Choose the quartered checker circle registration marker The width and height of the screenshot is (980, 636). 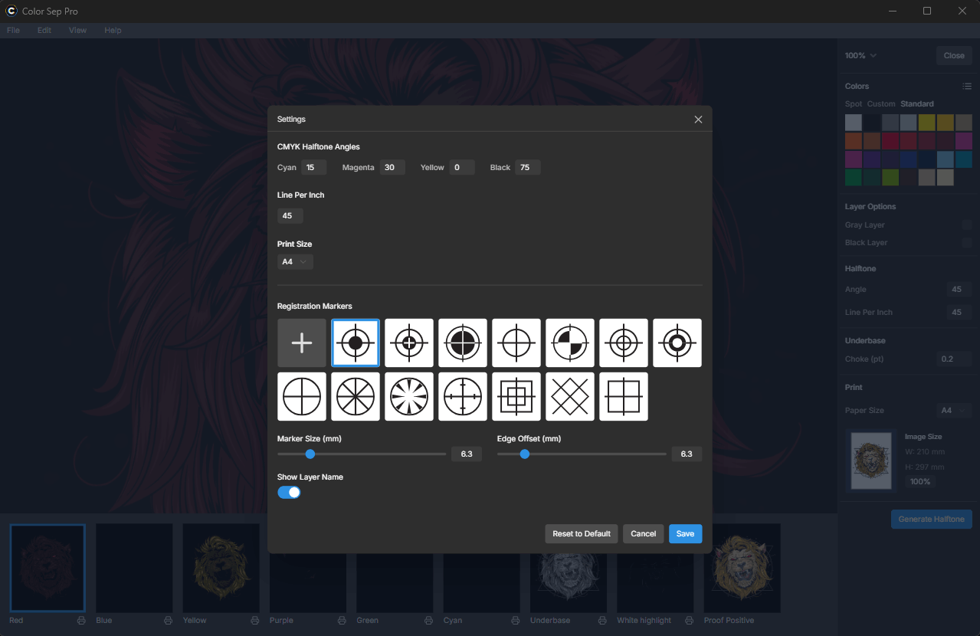[x=570, y=343]
